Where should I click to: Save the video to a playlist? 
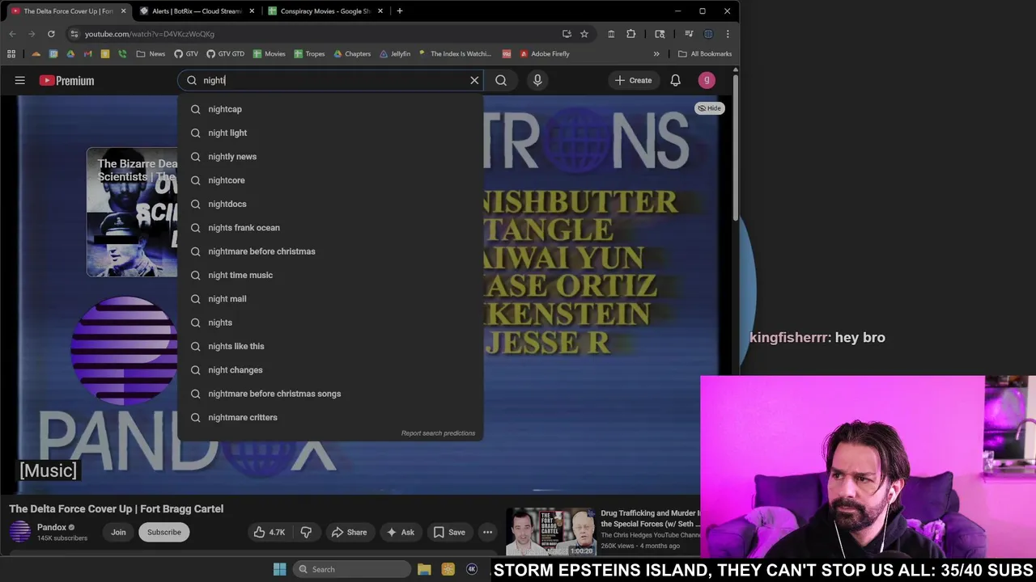click(x=449, y=532)
